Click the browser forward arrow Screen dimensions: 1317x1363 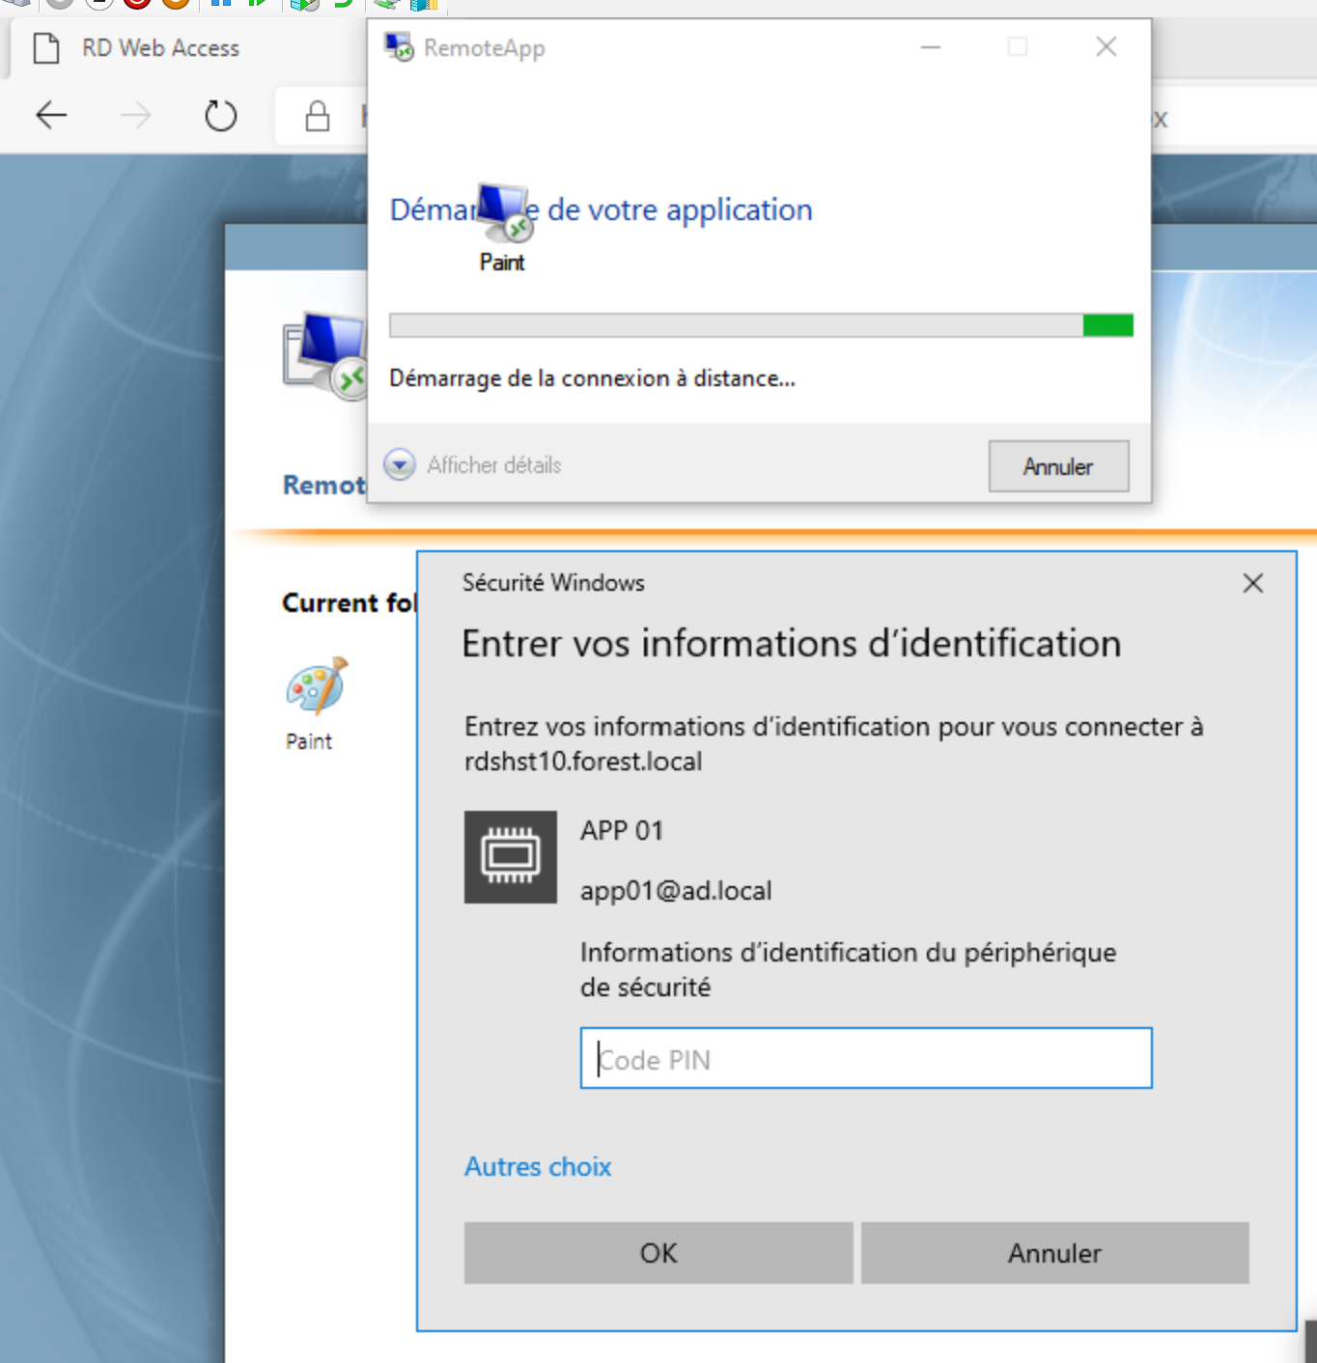(x=135, y=116)
